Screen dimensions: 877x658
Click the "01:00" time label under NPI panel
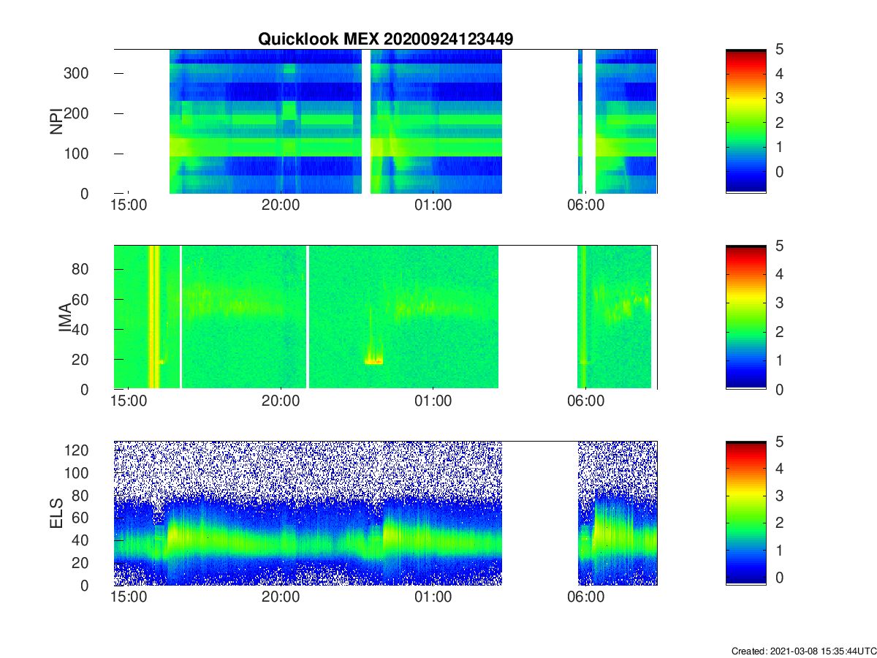[433, 205]
